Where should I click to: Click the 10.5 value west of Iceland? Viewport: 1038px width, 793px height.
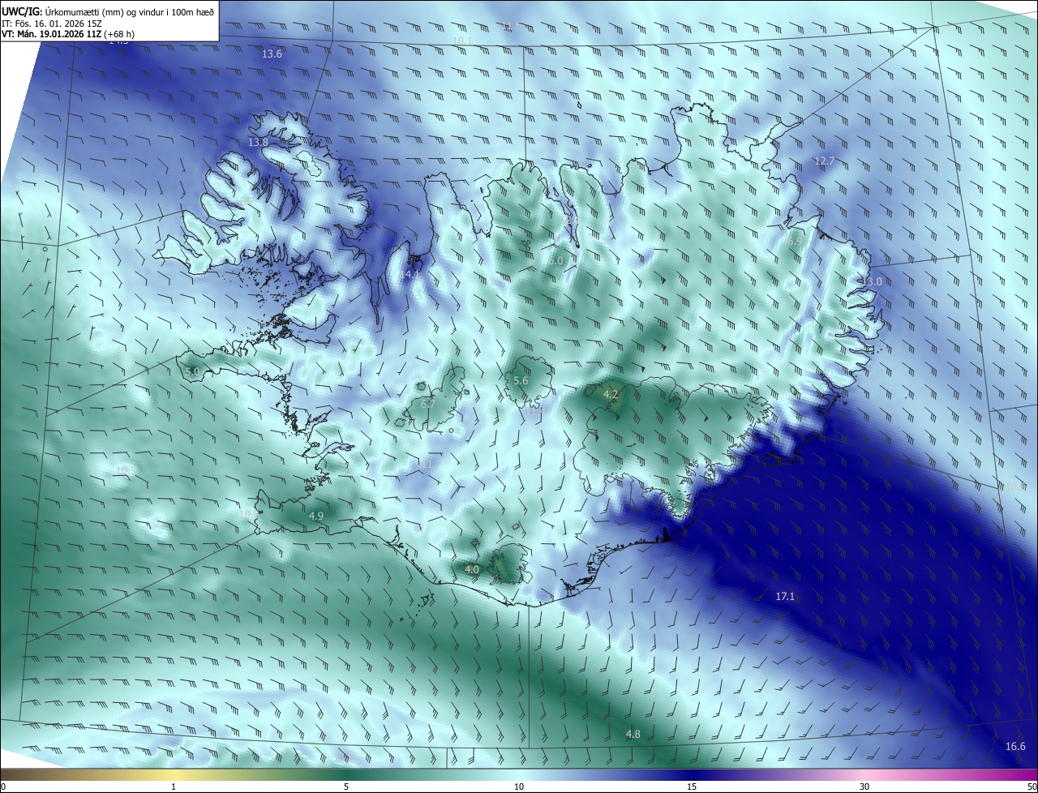click(x=126, y=470)
